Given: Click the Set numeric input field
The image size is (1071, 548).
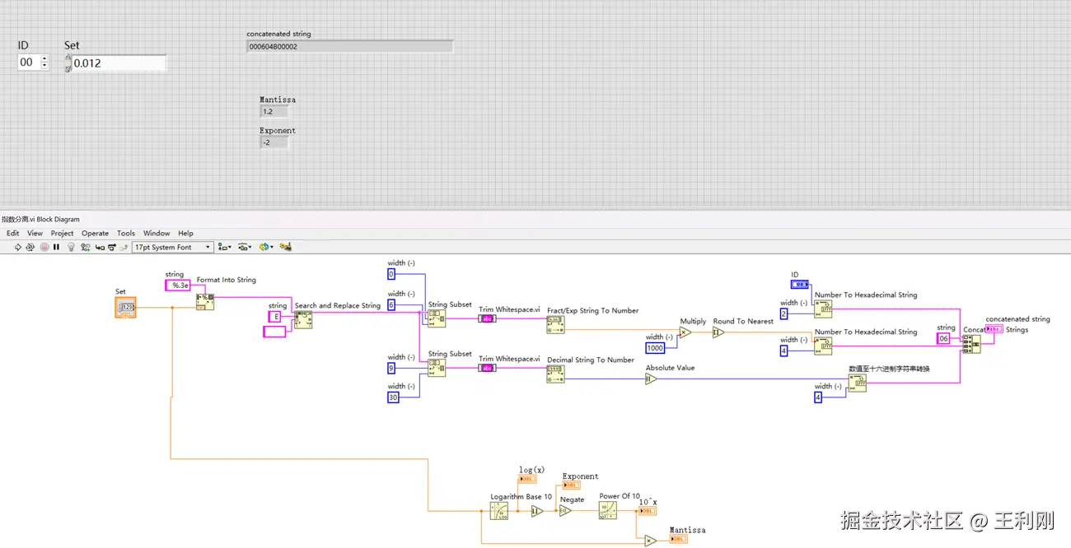Looking at the screenshot, I should click(119, 63).
